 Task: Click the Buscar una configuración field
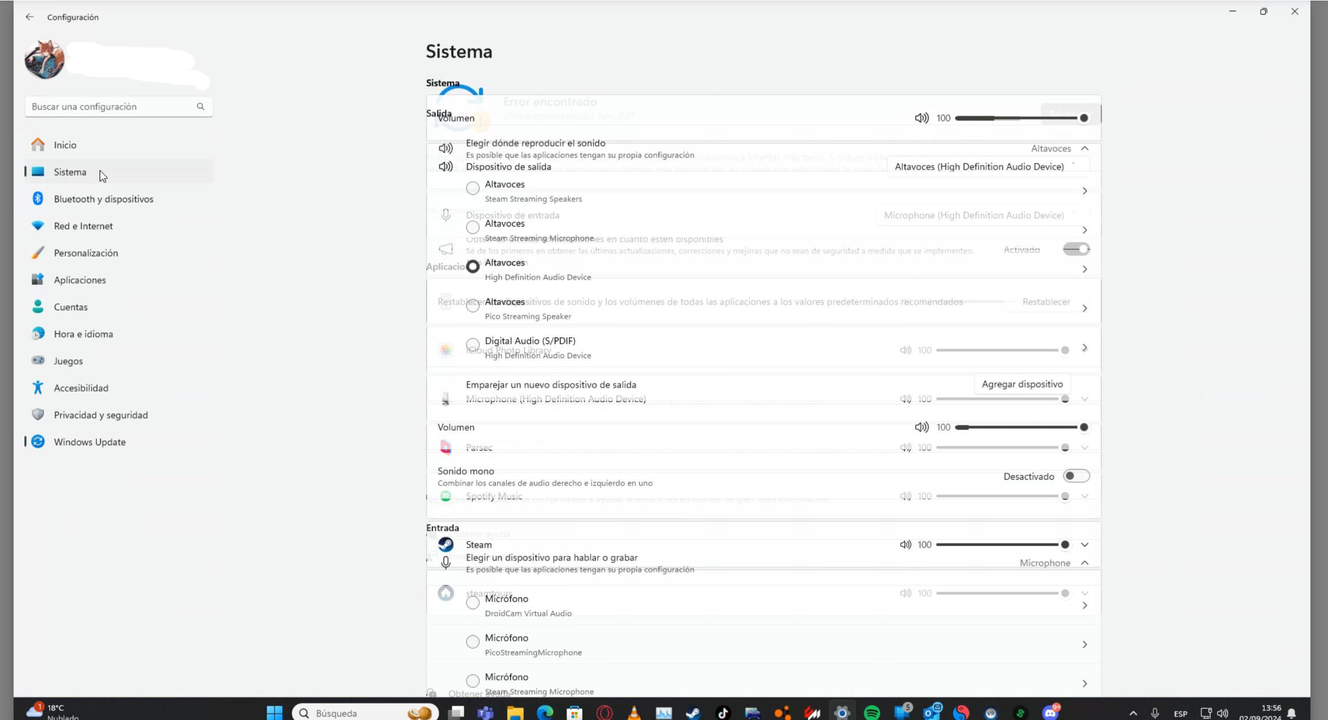(x=119, y=106)
